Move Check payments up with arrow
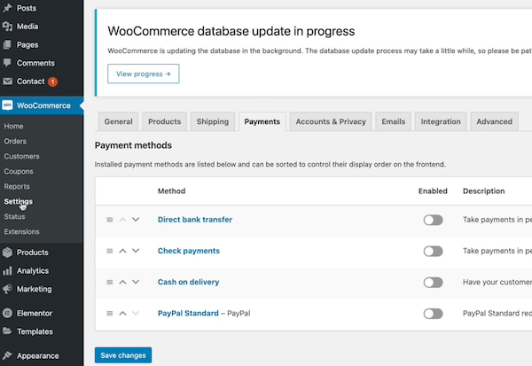 pos(123,251)
